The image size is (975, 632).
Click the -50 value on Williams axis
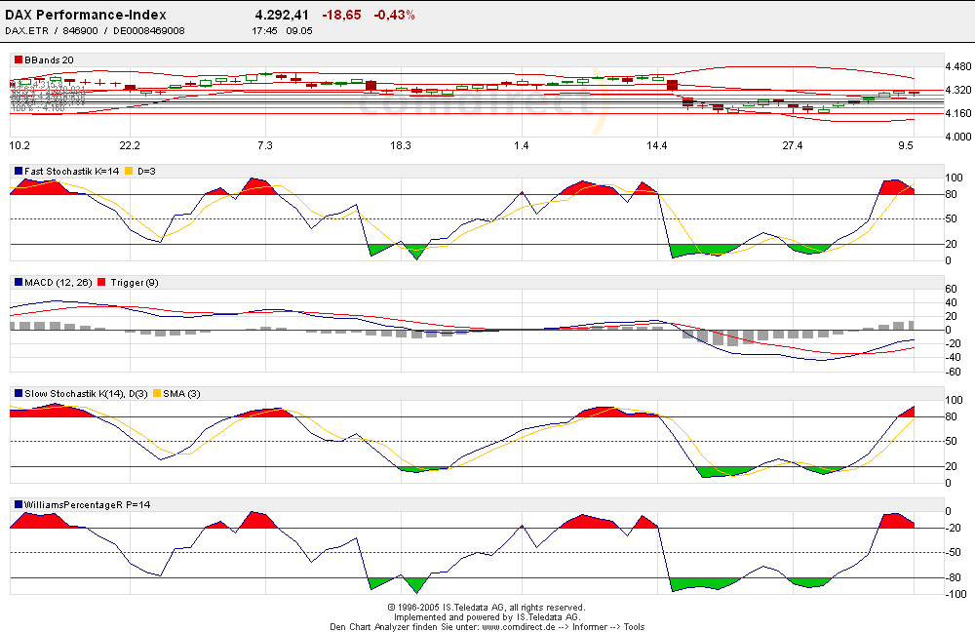click(953, 552)
